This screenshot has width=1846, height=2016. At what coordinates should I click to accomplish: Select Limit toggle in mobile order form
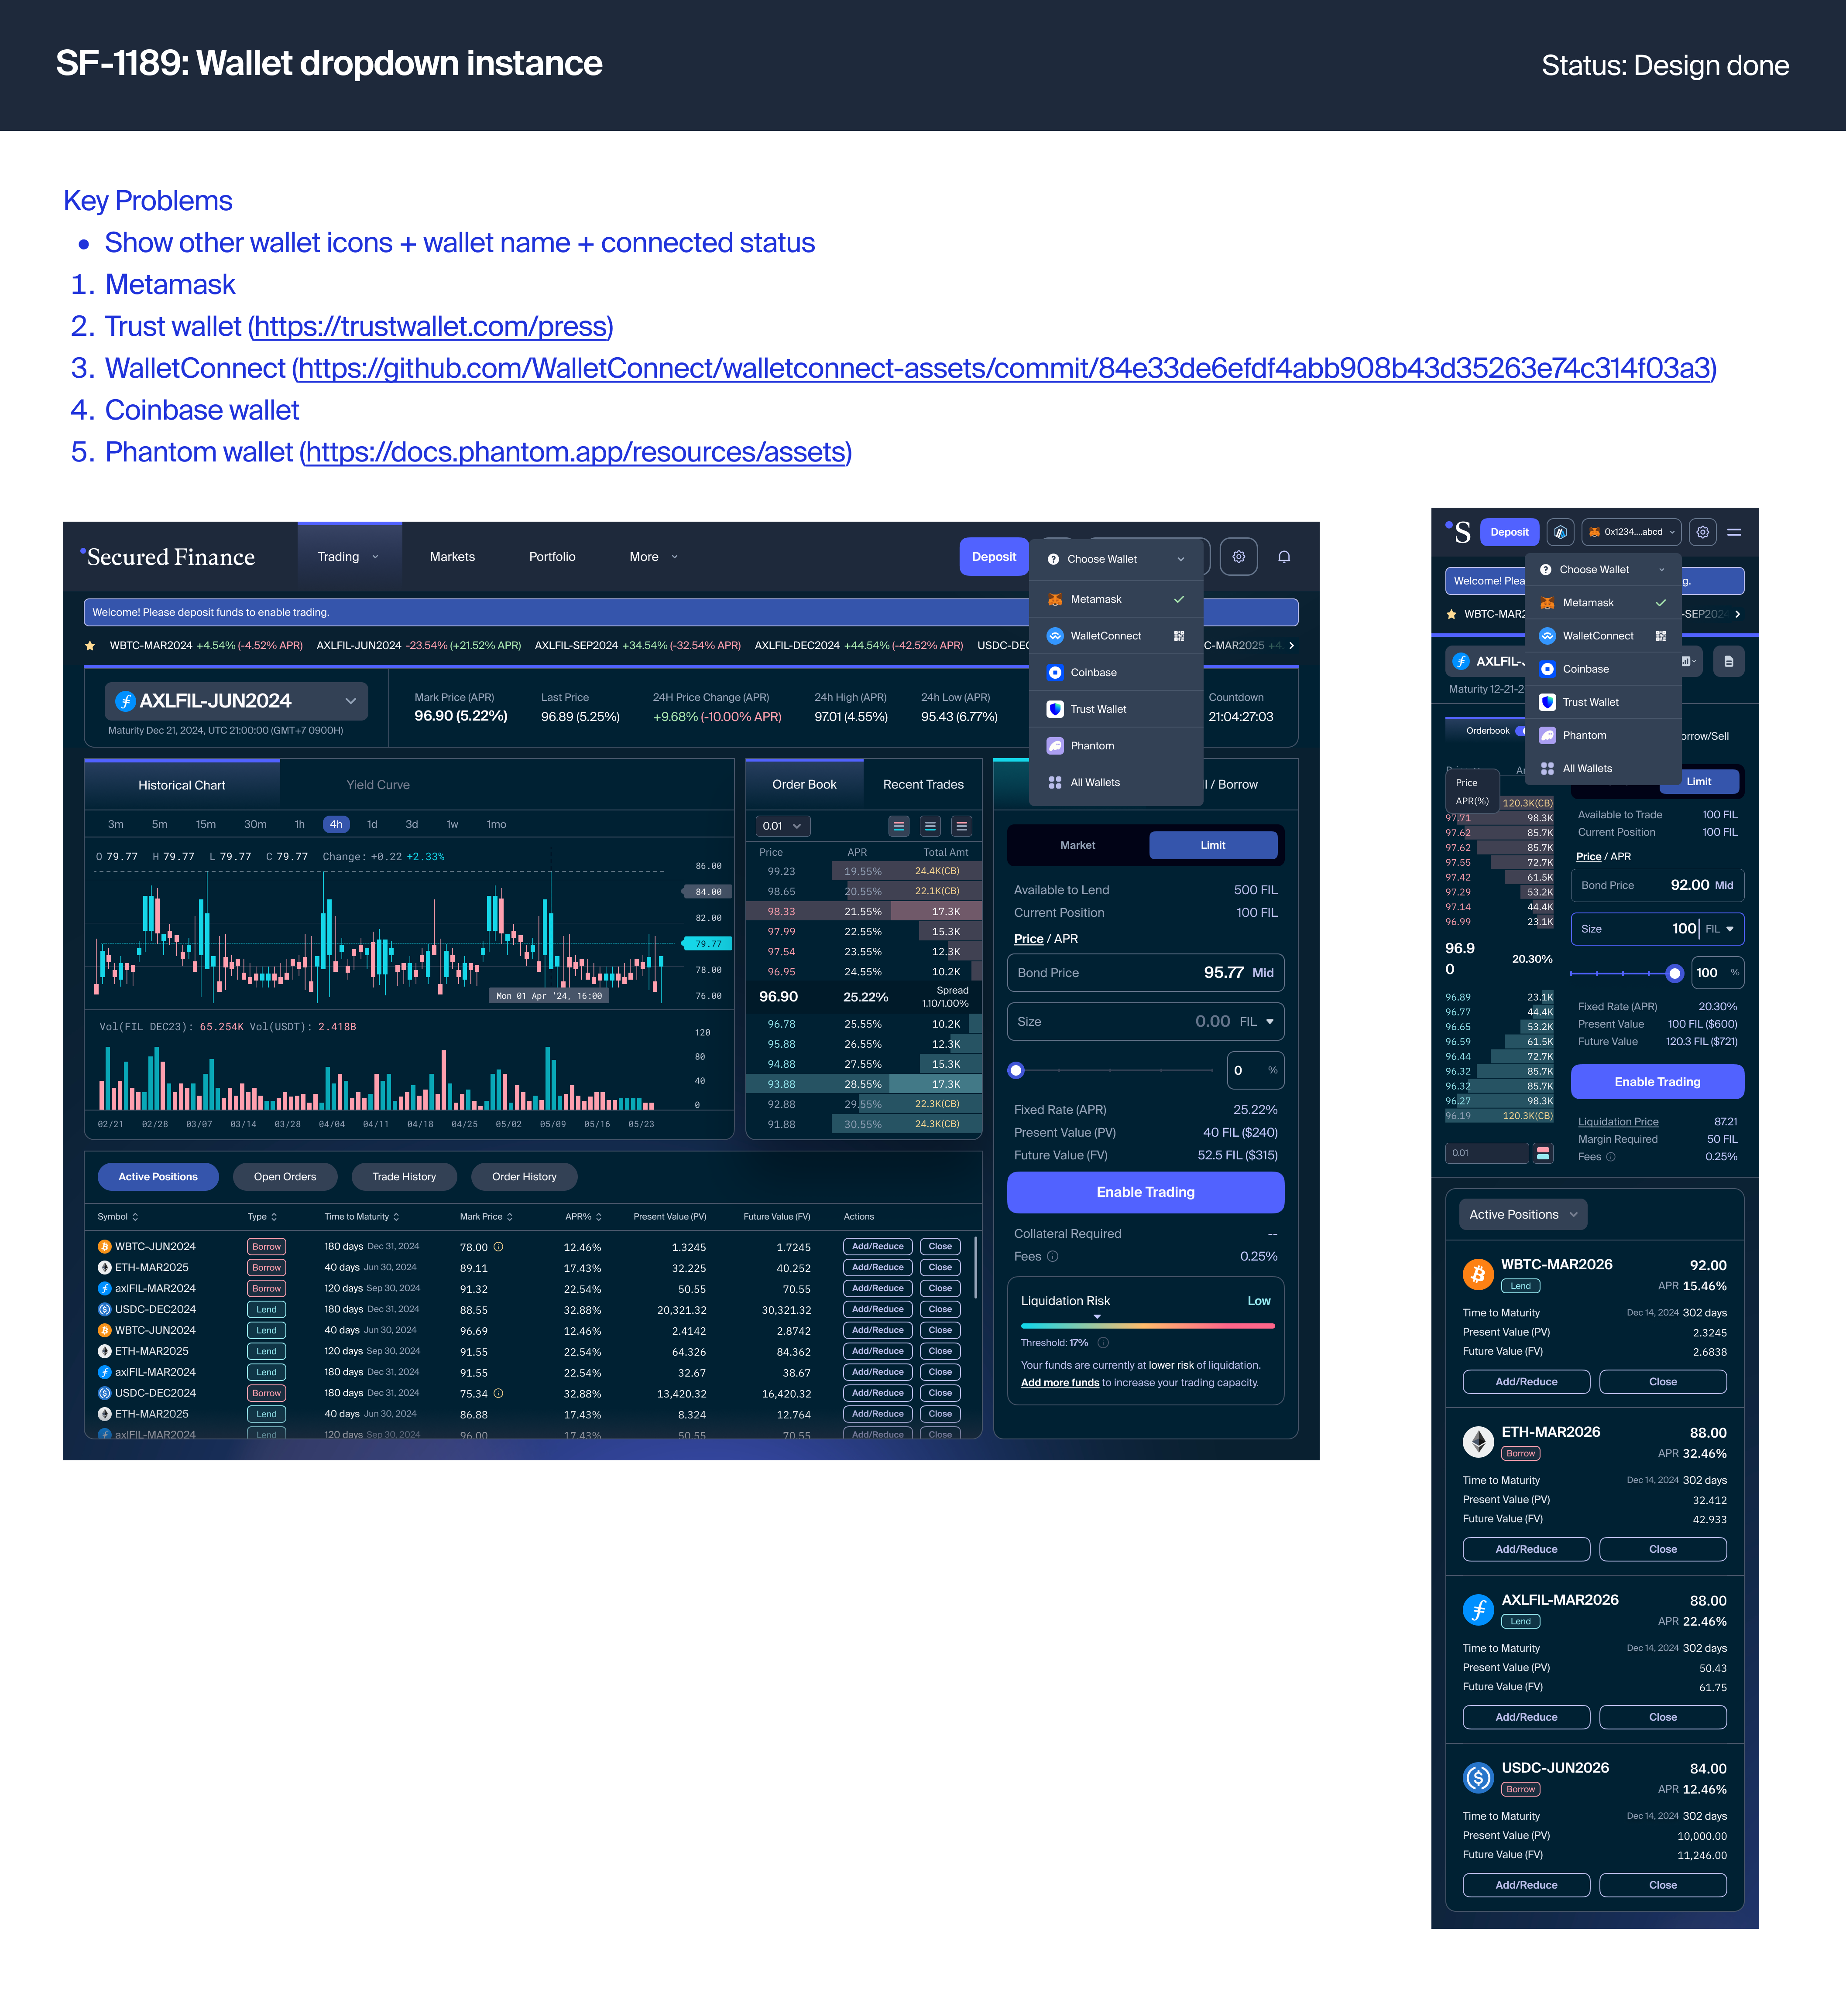pyautogui.click(x=1699, y=782)
